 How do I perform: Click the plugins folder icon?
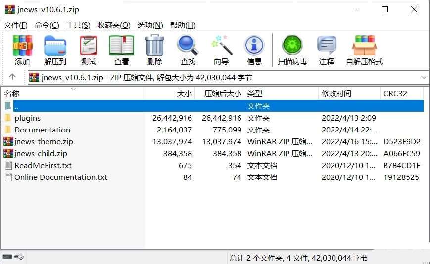[8, 118]
